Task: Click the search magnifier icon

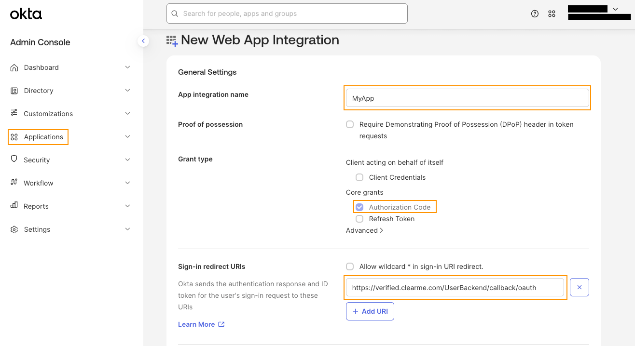Action: point(175,13)
